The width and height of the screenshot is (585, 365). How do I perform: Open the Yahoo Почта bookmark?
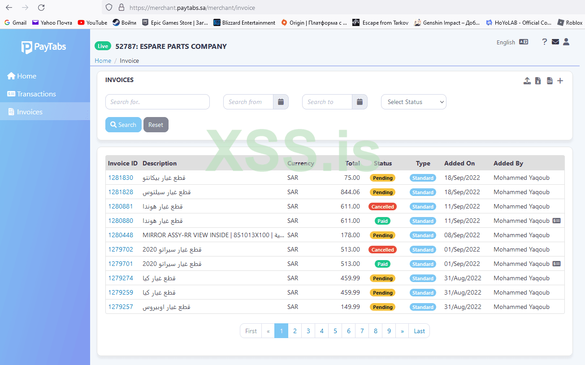52,22
